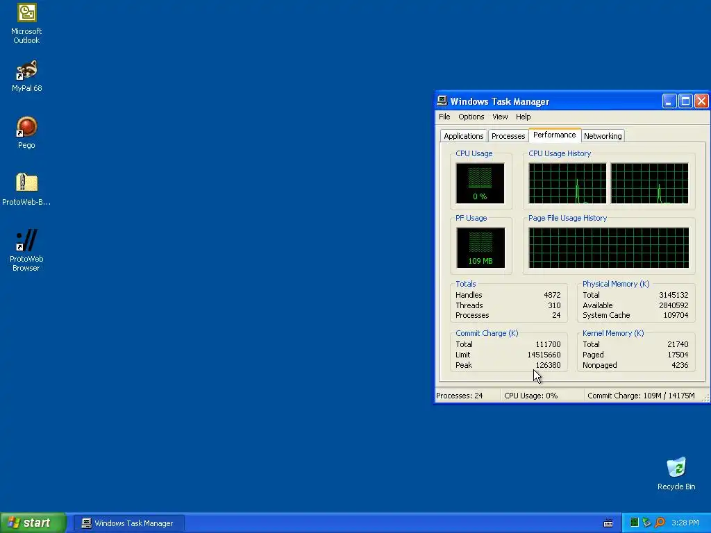Click the green CPU meter tray icon
Viewport: 711px width, 533px height.
click(x=635, y=523)
